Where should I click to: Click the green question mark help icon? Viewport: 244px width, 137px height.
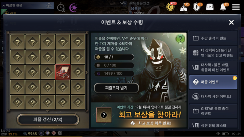[x=180, y=39]
